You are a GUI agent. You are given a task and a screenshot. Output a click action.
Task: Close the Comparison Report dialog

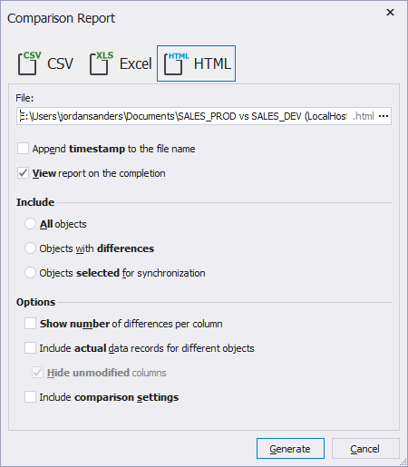pos(390,13)
